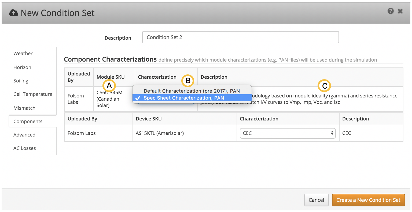This screenshot has width=412, height=212.
Task: Click the Description text field
Action: click(240, 37)
